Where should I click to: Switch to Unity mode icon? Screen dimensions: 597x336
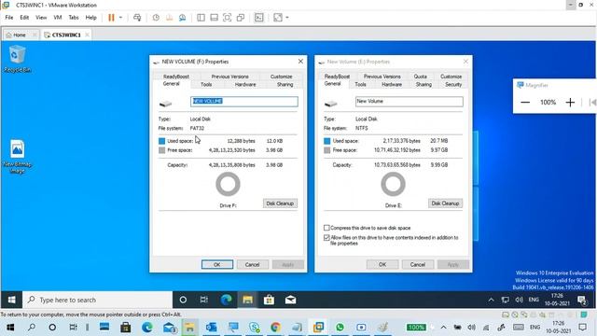pos(241,18)
